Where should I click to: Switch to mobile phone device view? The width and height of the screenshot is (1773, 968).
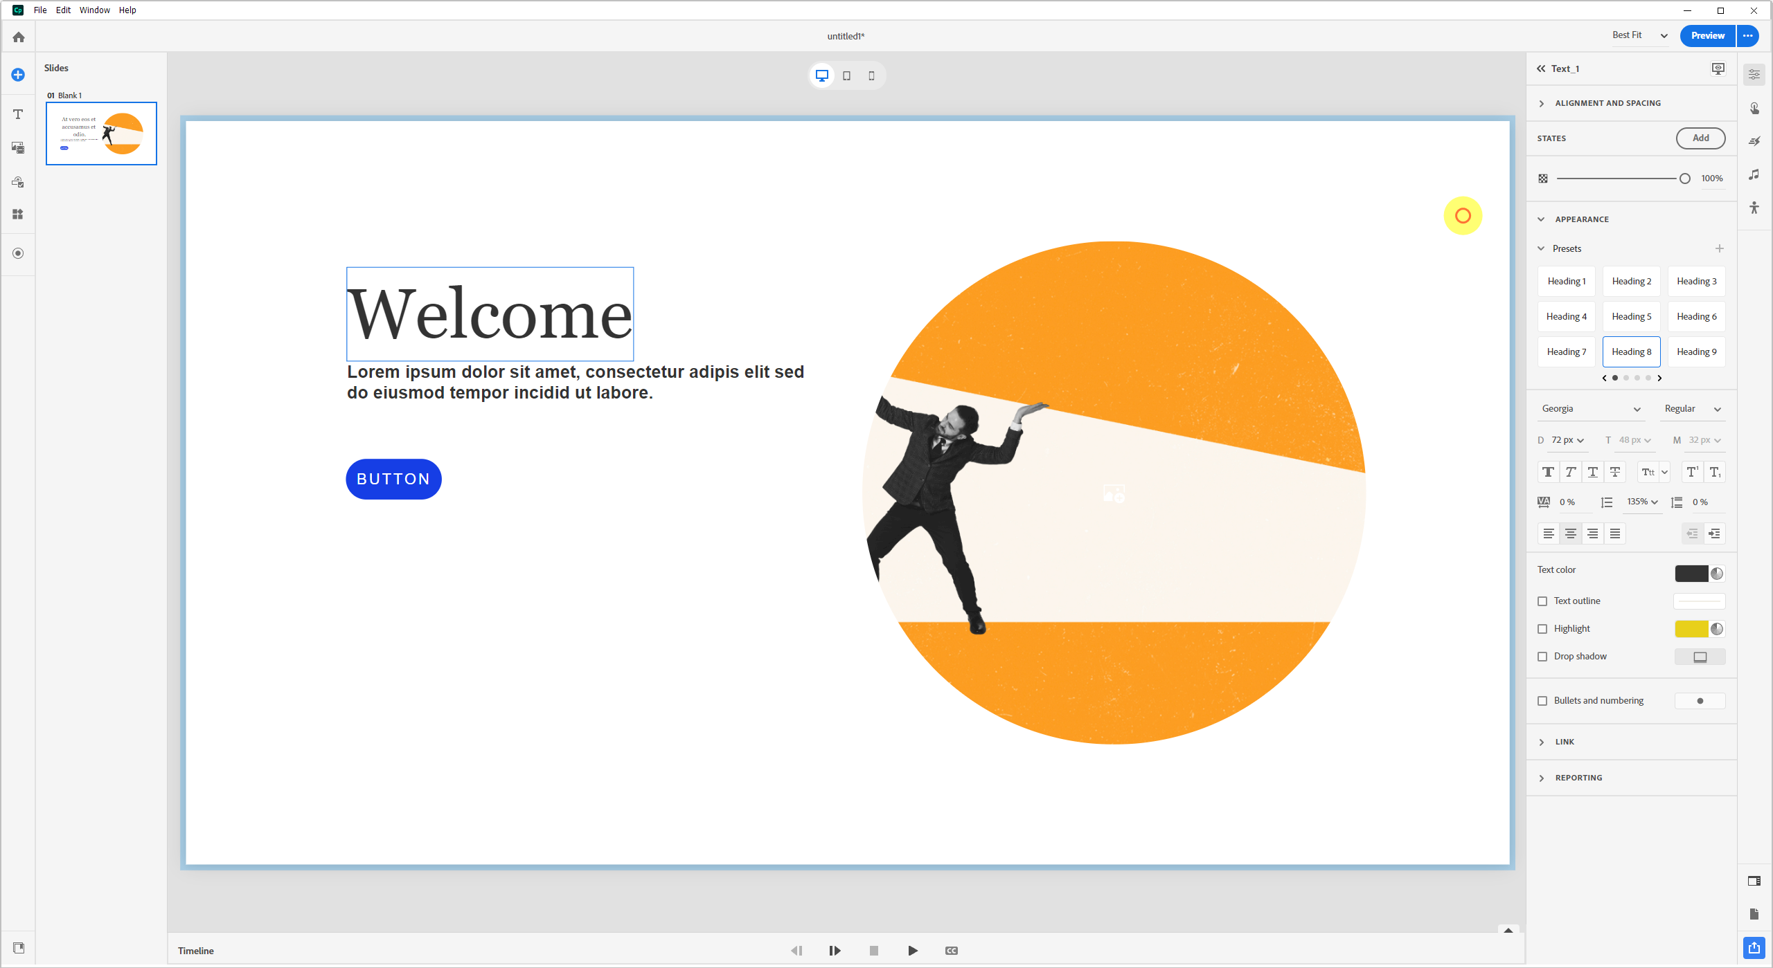point(871,75)
